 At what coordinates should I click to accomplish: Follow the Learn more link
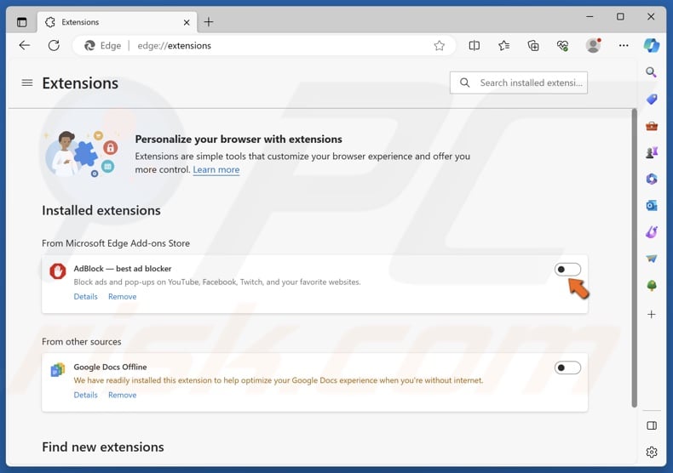coord(216,169)
